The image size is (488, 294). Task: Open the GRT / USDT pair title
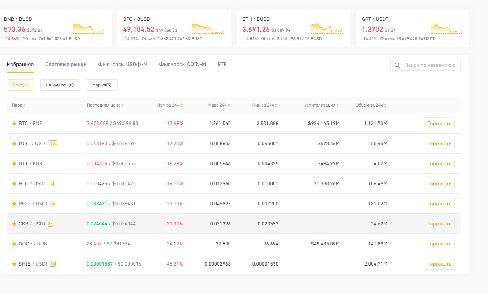click(375, 19)
